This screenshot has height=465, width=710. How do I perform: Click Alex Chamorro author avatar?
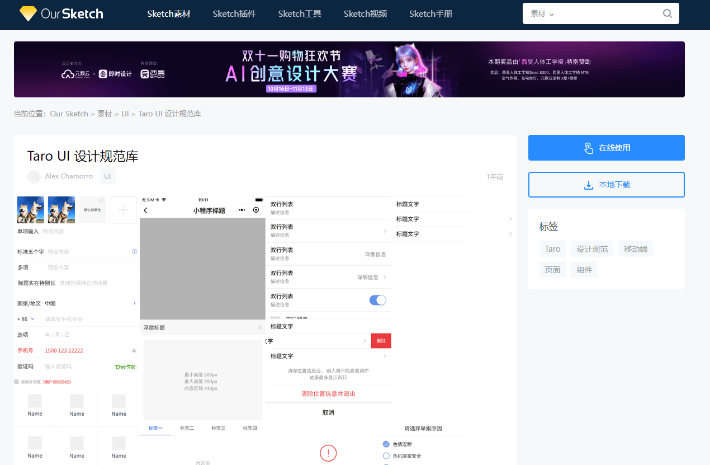pyautogui.click(x=34, y=176)
